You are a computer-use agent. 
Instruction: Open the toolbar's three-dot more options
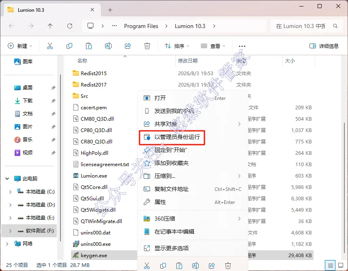click(242, 46)
